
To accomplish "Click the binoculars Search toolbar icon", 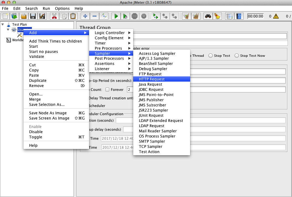I will (x=208, y=16).
